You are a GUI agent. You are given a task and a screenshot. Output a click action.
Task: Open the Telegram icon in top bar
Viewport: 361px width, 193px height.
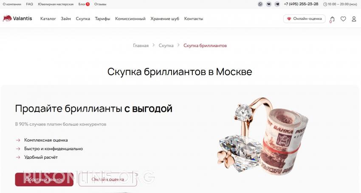point(277,4)
